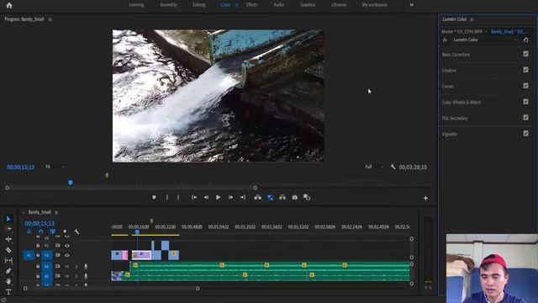Screen dimensions: 538x303
Task: Expand the Curves section
Action: coord(448,86)
